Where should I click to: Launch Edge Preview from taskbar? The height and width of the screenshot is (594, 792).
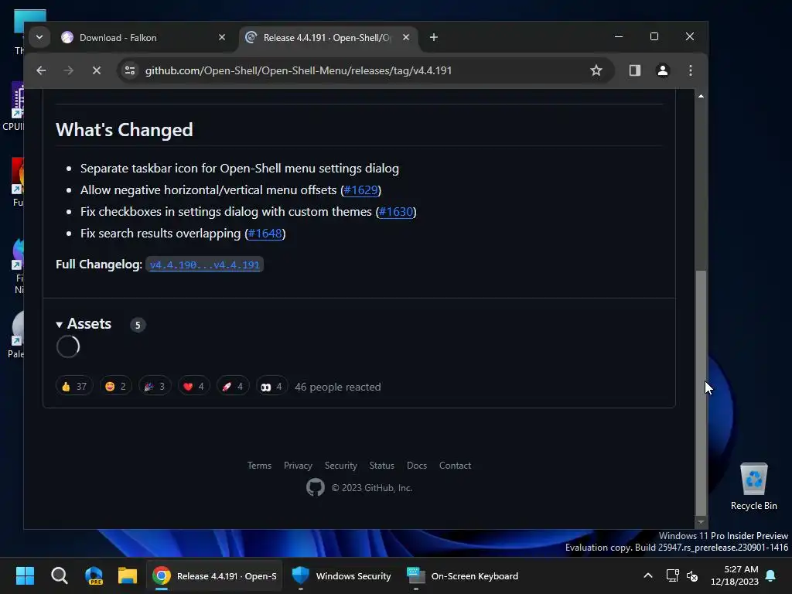click(x=94, y=575)
